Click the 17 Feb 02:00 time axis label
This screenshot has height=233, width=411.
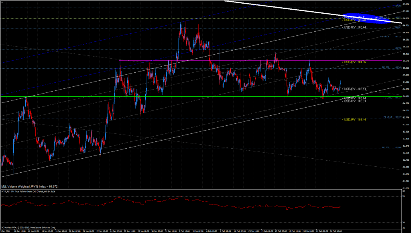point(281,231)
